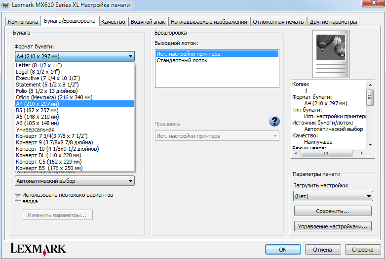Select the Бумага/Брошюровка tab
Image resolution: width=386 pixels, height=260 pixels.
point(70,21)
